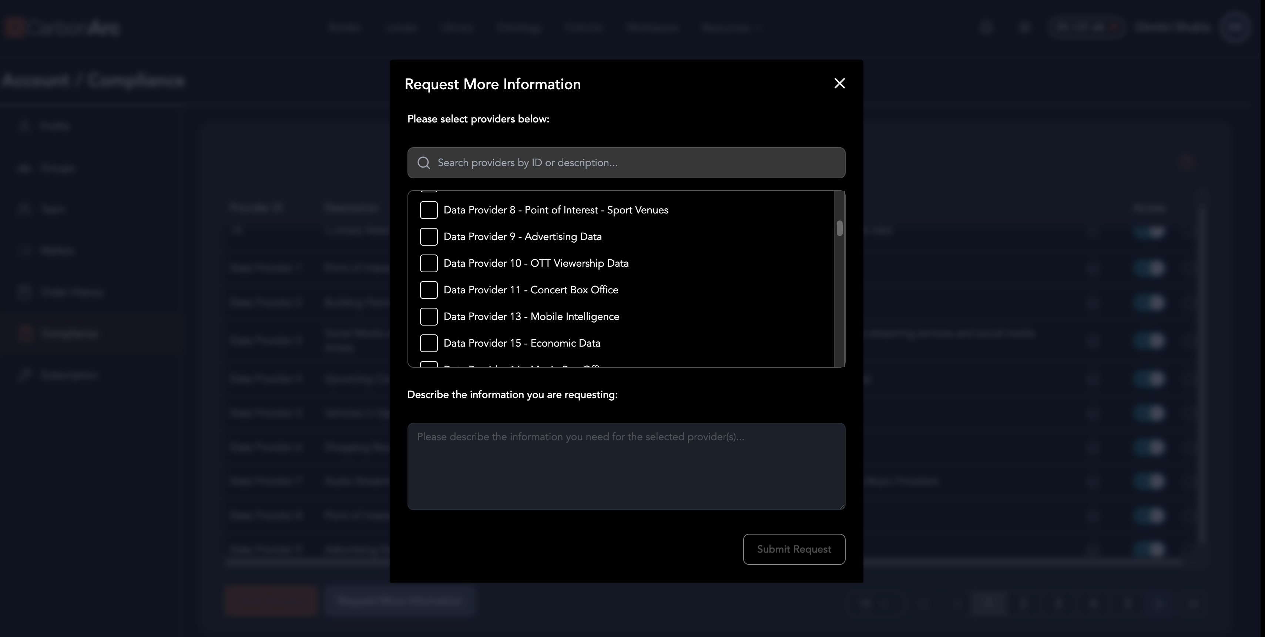Screen dimensions: 1265x637
Task: Check Data Provider 8 Sport Venues box
Action: point(429,210)
